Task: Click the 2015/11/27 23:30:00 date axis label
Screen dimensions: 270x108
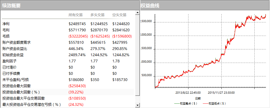Action: [x=221, y=92]
